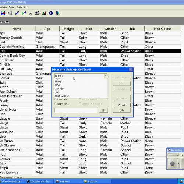This screenshot has height=184, width=184.
Task: Open the Graphs menu
Action: pos(4,7)
